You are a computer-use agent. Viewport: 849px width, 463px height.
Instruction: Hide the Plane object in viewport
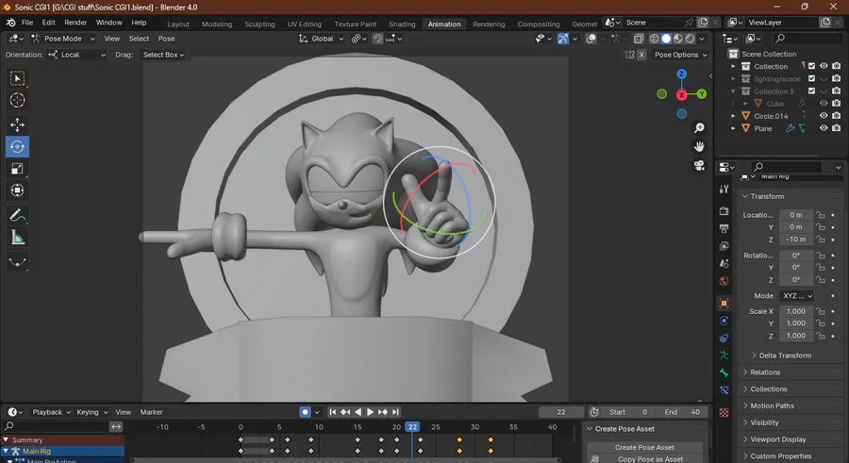coord(824,128)
